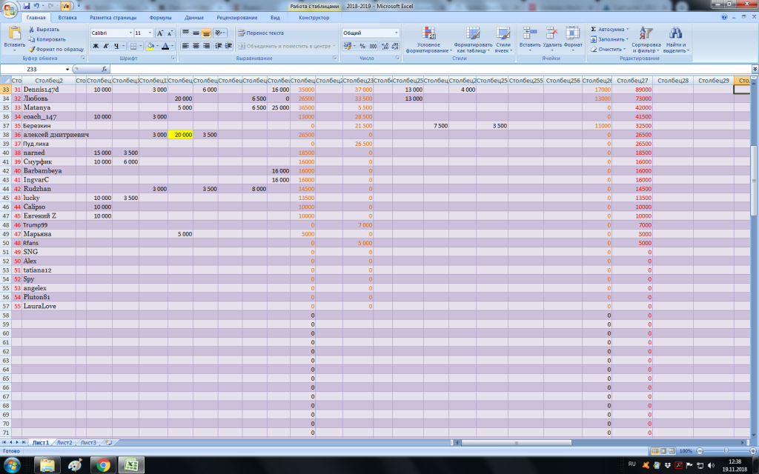This screenshot has width=759, height=474.
Task: Click the Delete cells (Удалить) icon
Action: click(x=551, y=33)
